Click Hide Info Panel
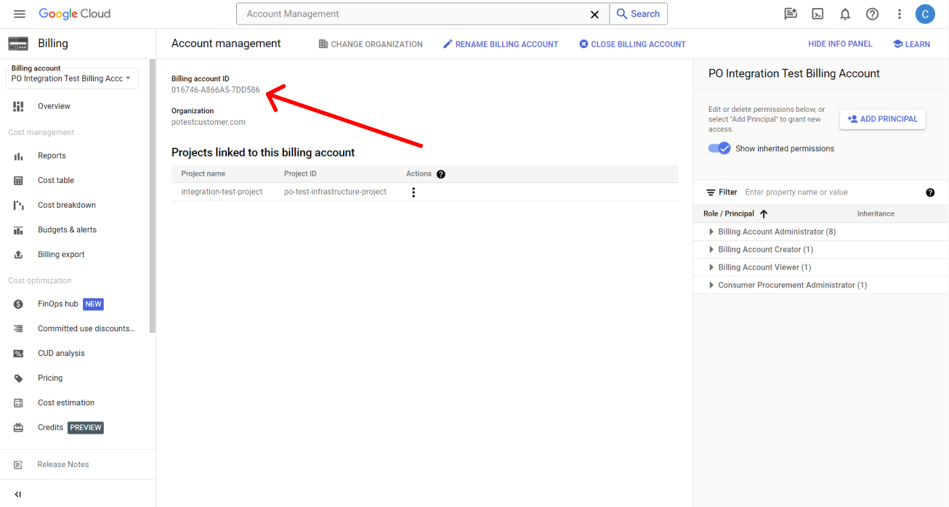The image size is (949, 507). (840, 44)
